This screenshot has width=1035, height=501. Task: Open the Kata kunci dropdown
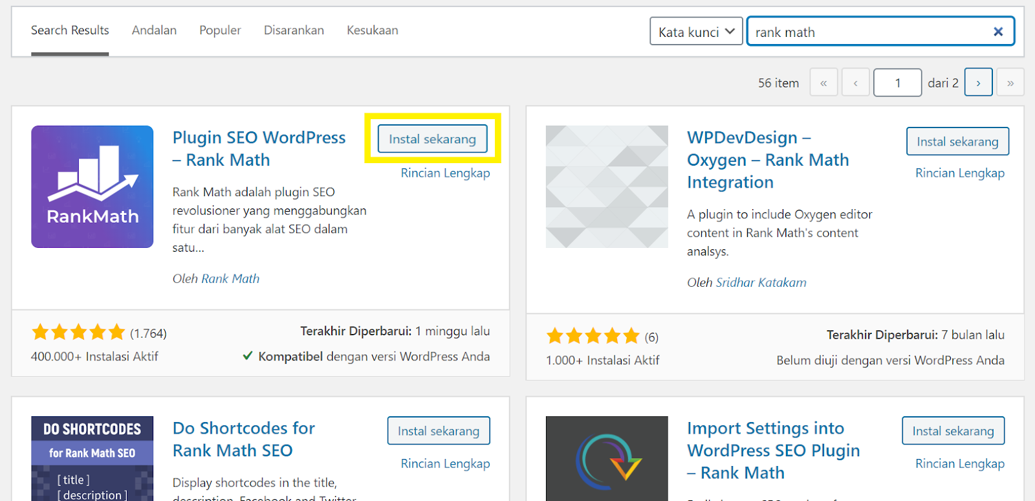click(x=696, y=32)
